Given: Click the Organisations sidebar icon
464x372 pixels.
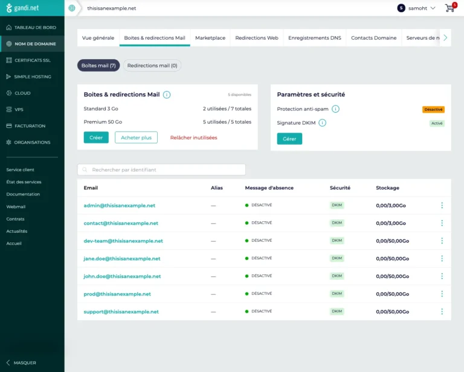Looking at the screenshot, I should (x=8, y=142).
